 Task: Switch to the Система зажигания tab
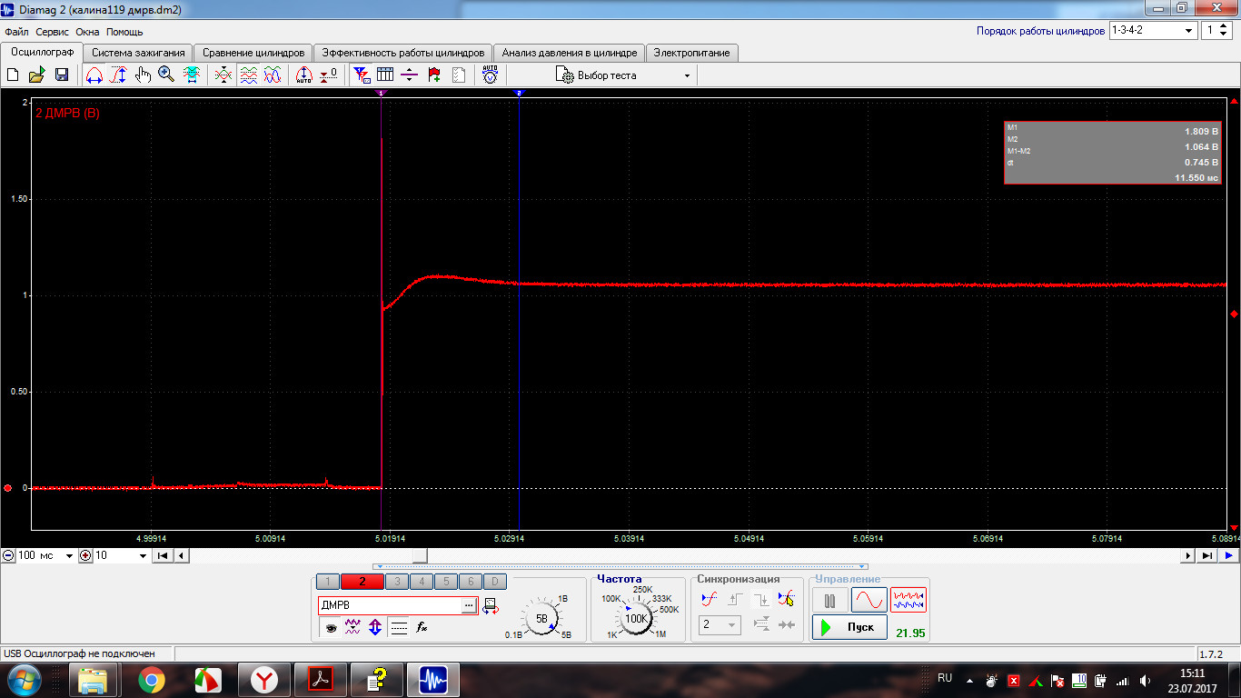click(138, 53)
